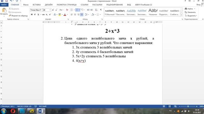Open the Select (Выделить) dropdown
The image size is (204, 114).
point(191,16)
